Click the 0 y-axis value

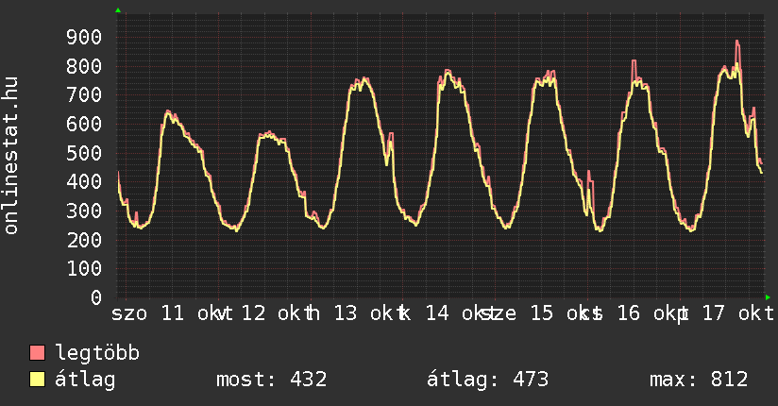click(95, 297)
